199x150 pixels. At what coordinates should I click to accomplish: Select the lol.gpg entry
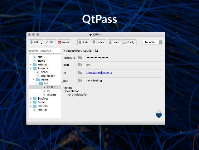click(51, 95)
